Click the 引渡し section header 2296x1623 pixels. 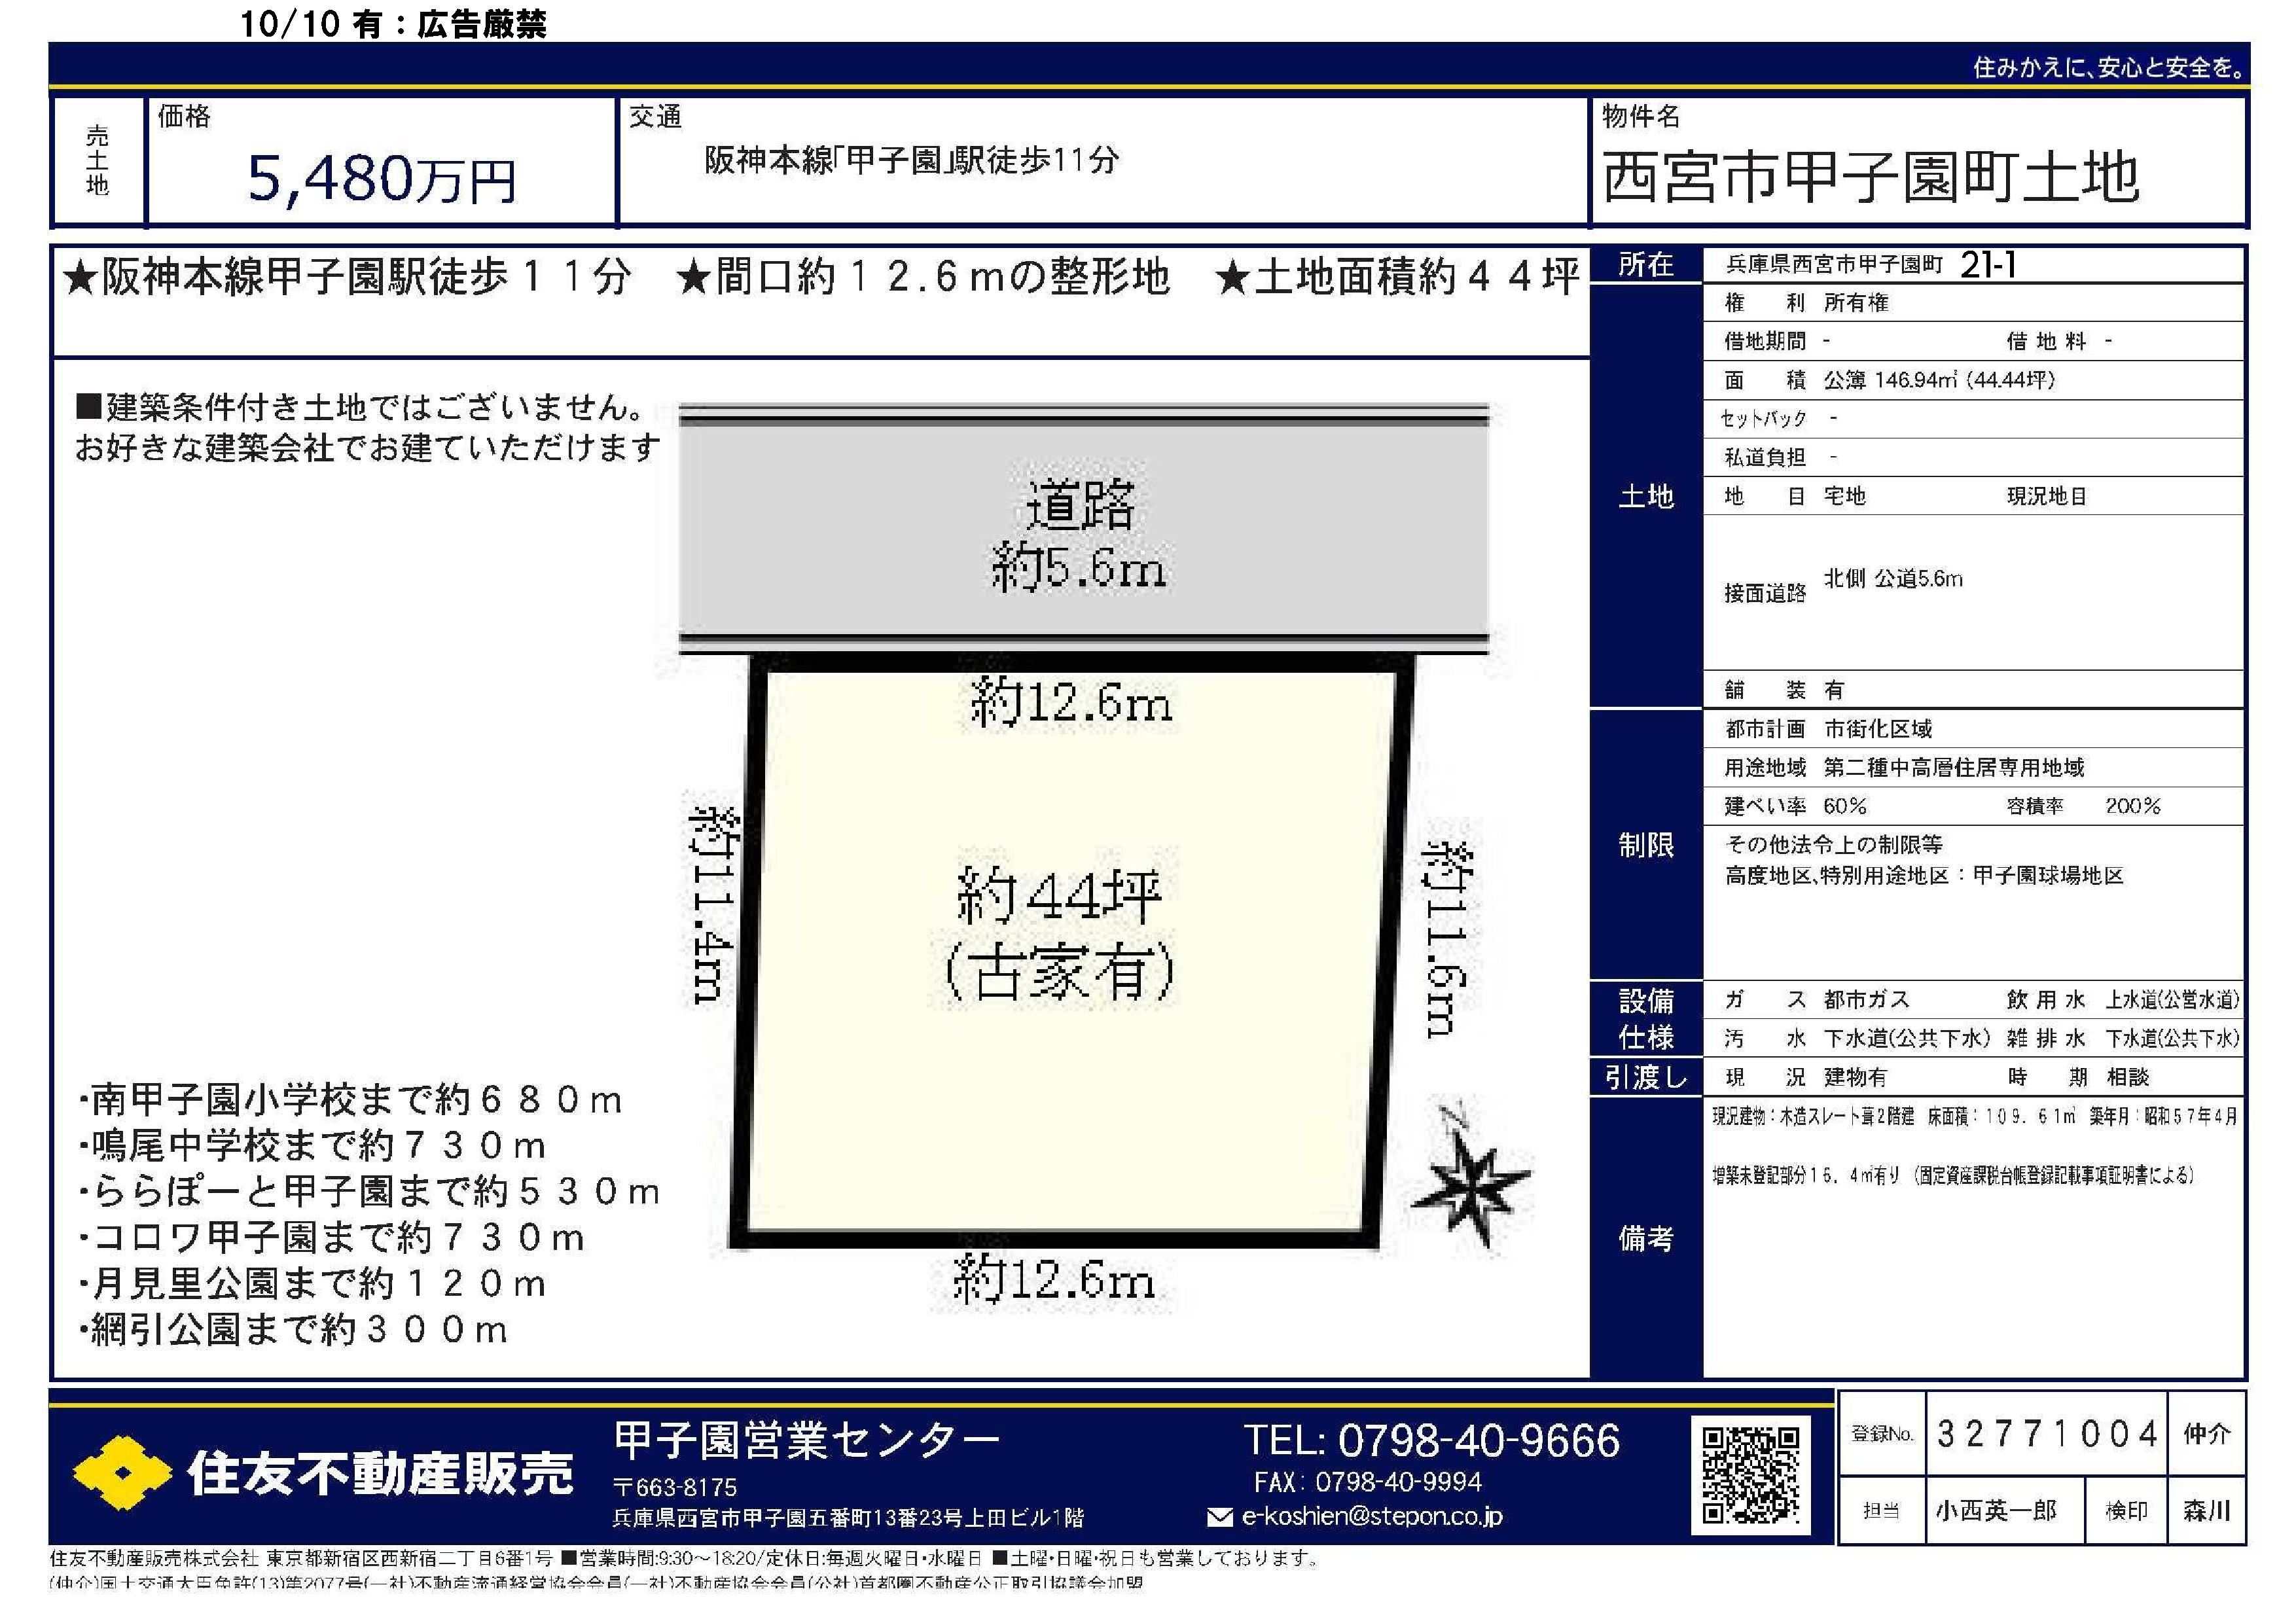tap(1645, 1077)
